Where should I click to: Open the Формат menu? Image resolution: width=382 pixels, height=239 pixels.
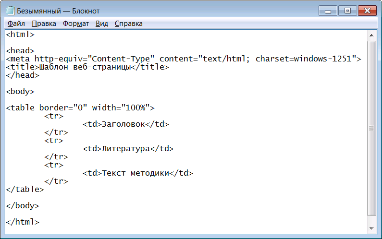coord(76,24)
